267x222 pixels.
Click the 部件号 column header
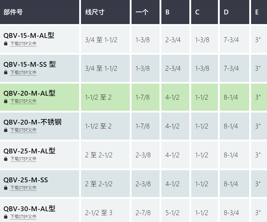[13, 12]
